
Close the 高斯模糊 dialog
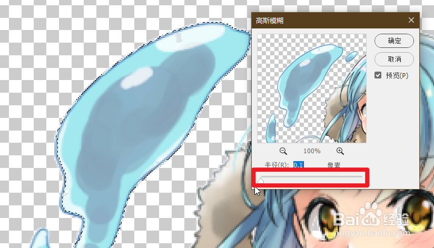(x=411, y=20)
